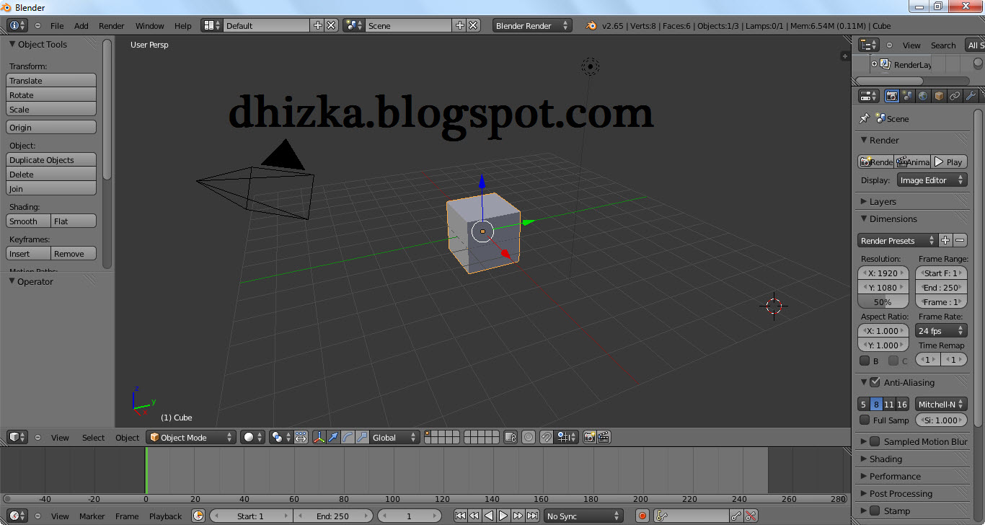Open the Object properties tab (orange cube)
This screenshot has height=525, width=985.
939,96
